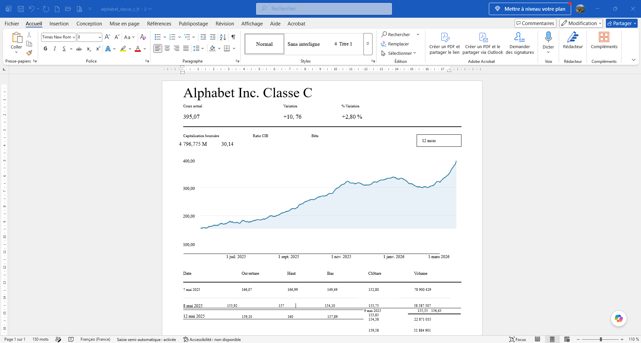Click the Coller paste icon
The width and height of the screenshot is (641, 343).
(x=16, y=37)
